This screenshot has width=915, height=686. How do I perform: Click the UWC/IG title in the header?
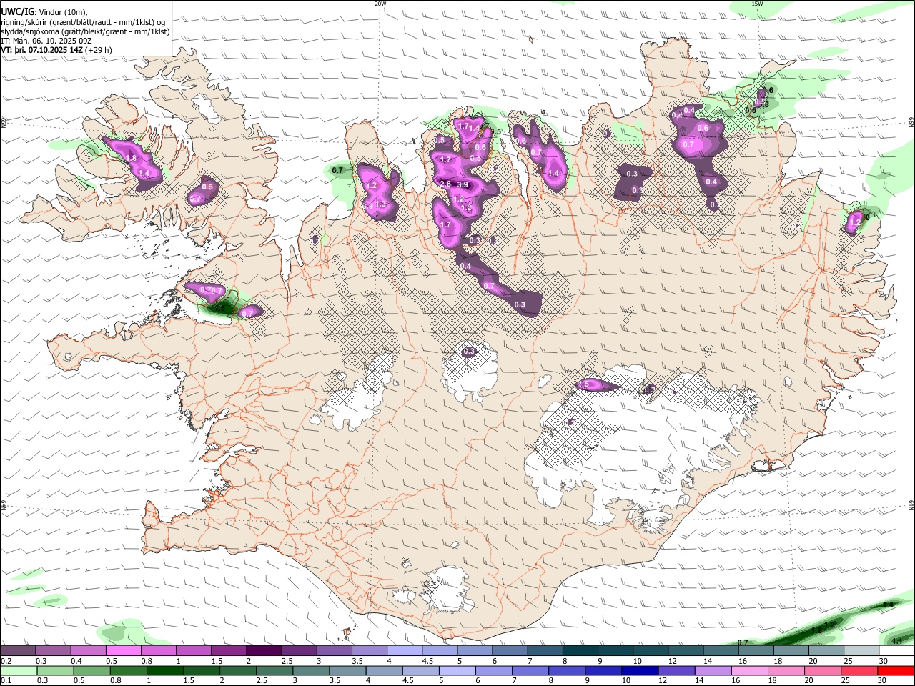(17, 11)
